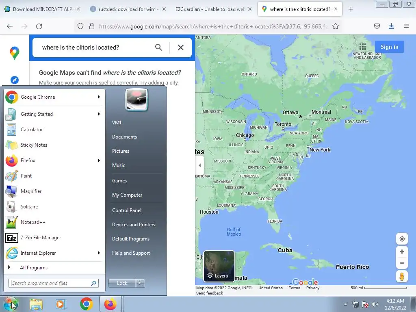Open the Firefox hamburger menu
The image size is (416, 312).
(406, 26)
